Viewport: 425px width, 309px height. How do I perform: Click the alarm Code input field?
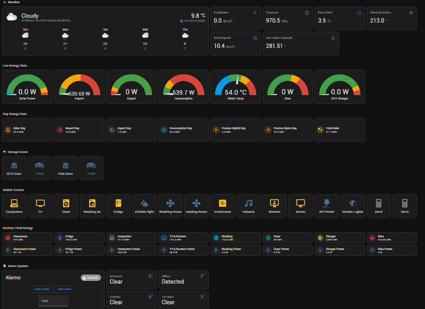pos(53,301)
